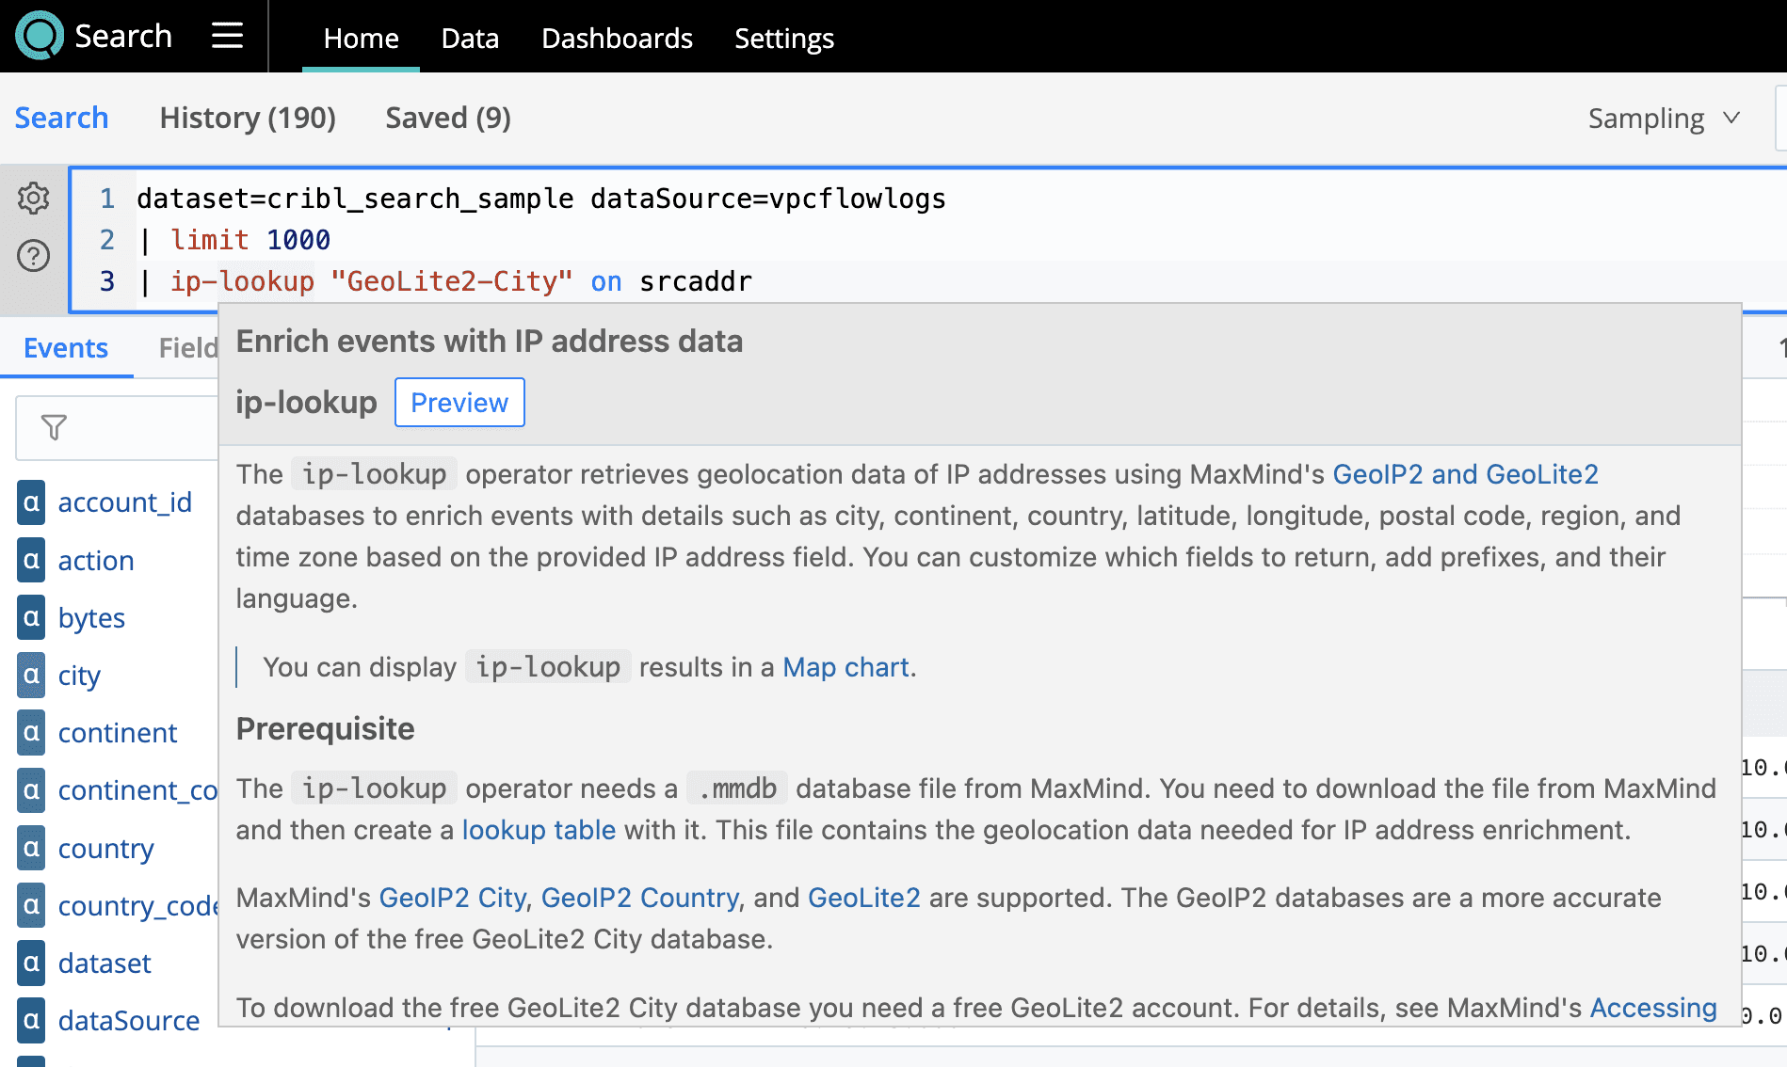Screen dimensions: 1787x1067
Task: Click into query editor line 1
Action: click(x=540, y=199)
